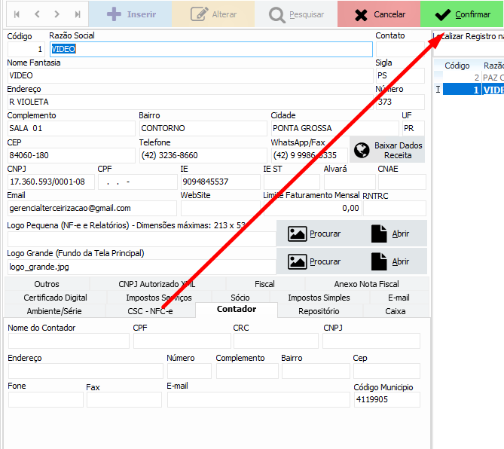
Task: Click Abrir for Logo Grande
Action: point(390,261)
